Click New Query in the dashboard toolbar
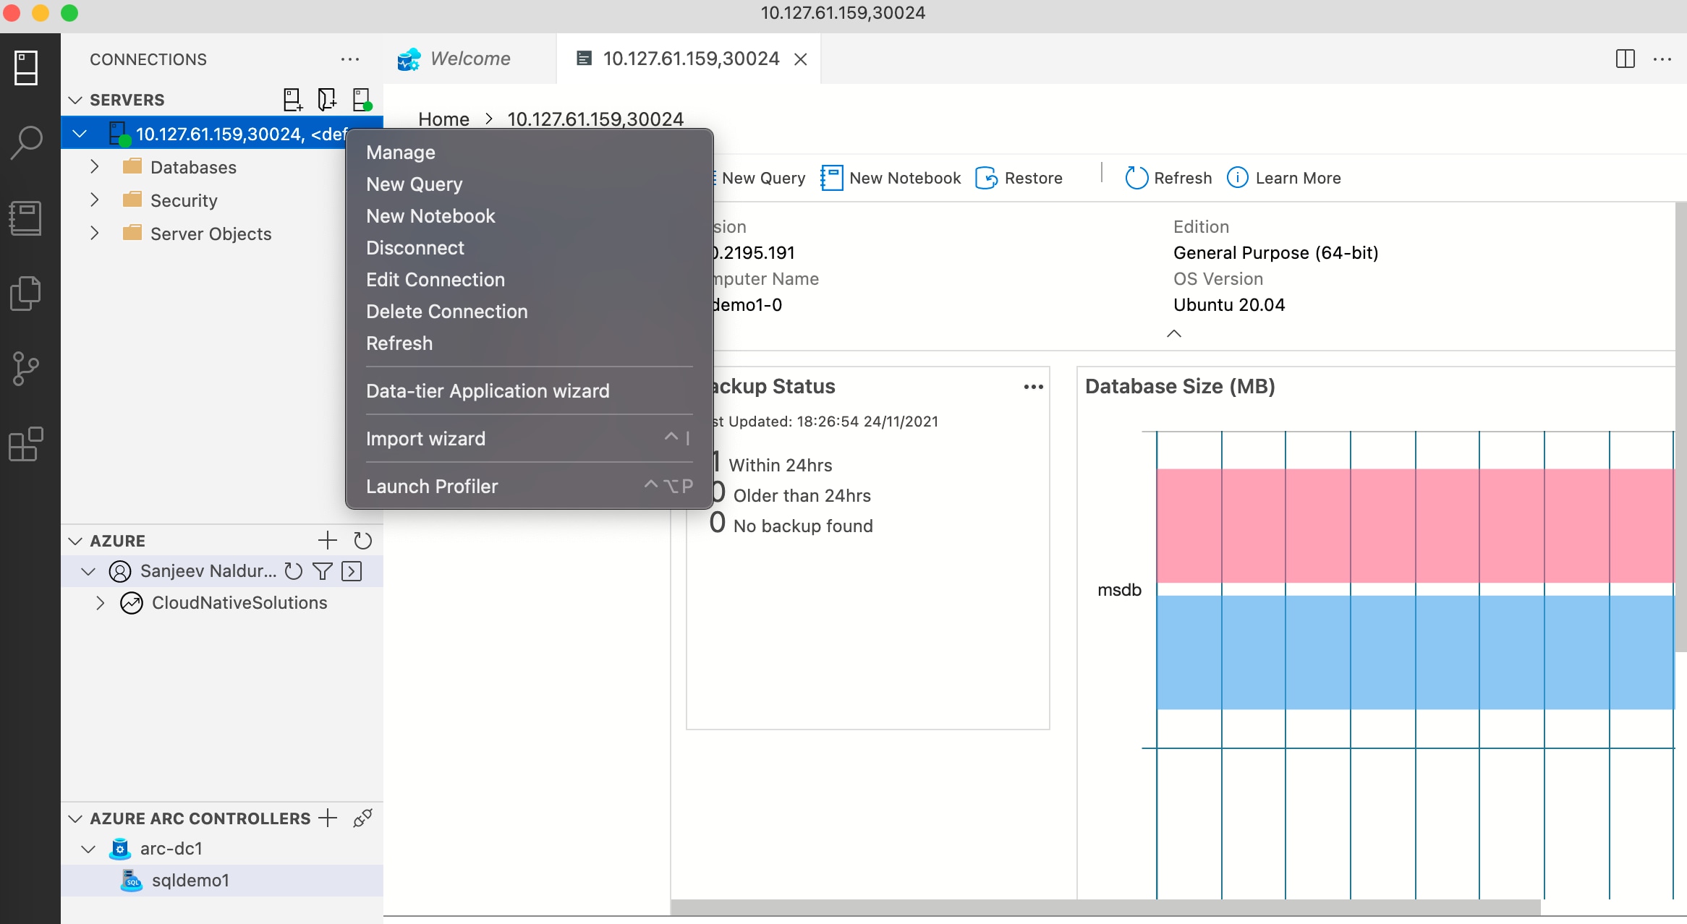The width and height of the screenshot is (1687, 924). point(763,178)
